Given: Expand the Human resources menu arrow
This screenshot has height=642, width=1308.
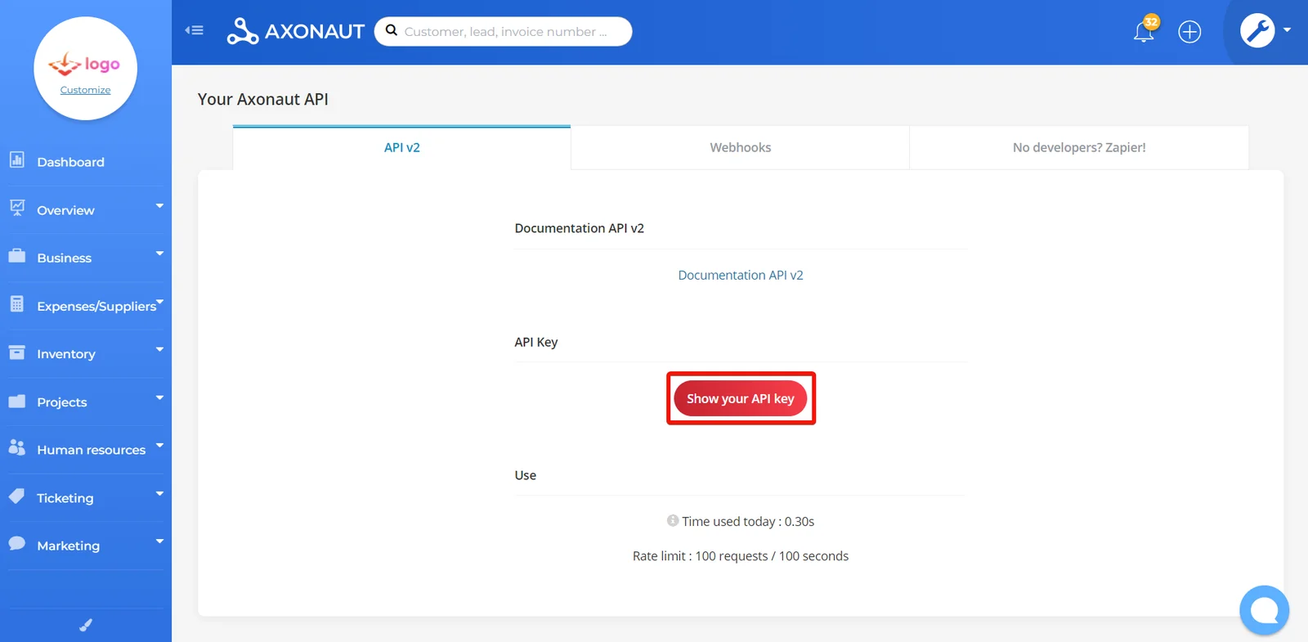Looking at the screenshot, I should click(x=159, y=446).
